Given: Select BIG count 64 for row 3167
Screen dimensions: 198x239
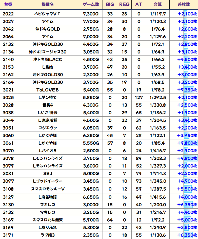Looking at the screenshot, I should 110,220.
